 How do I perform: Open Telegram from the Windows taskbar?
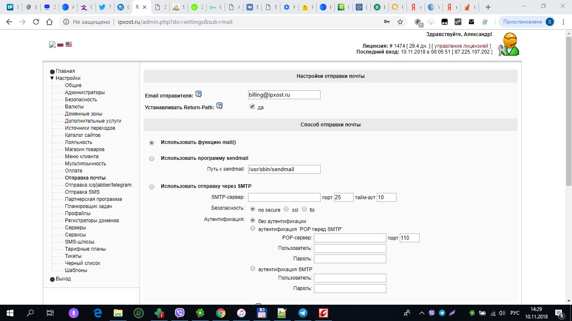[x=303, y=313]
